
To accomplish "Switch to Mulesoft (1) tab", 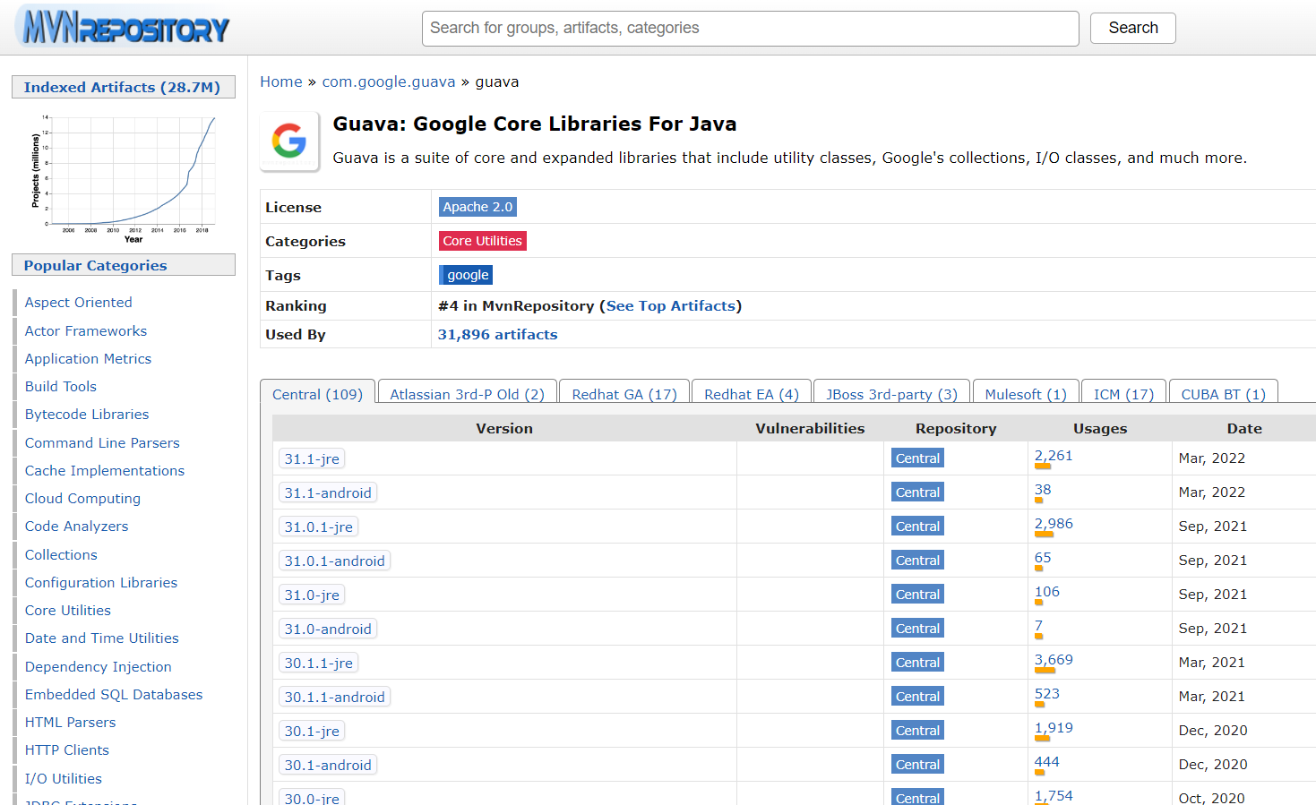I will click(1026, 394).
